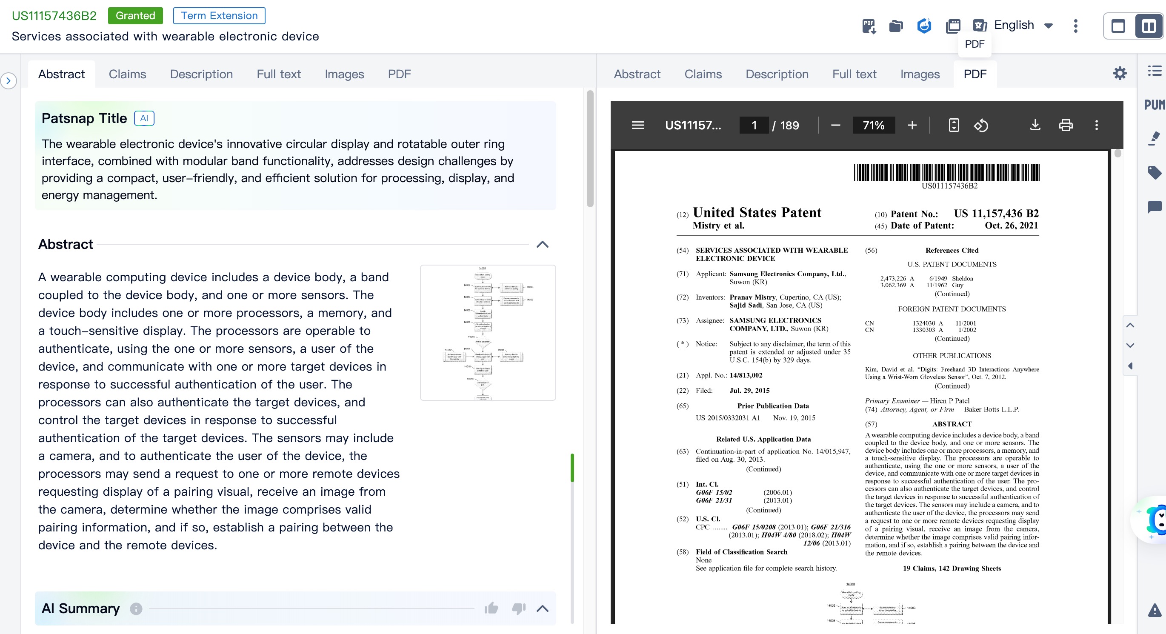Collapse the AI Summary section
The image size is (1166, 634).
click(542, 608)
